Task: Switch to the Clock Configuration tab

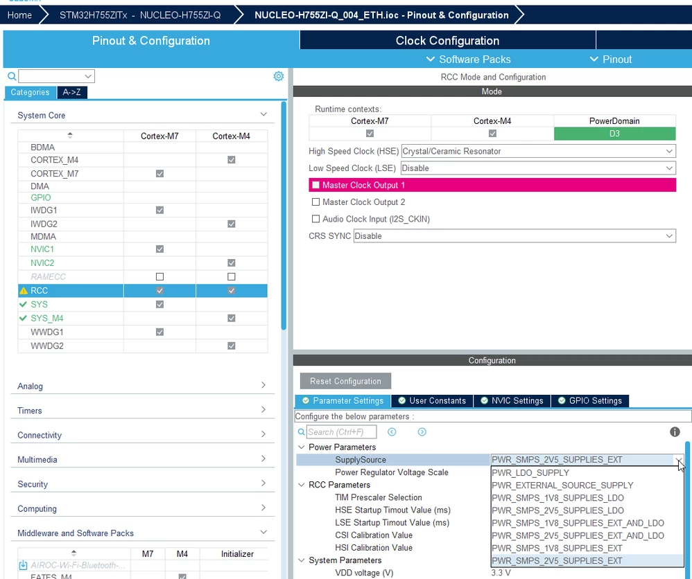Action: click(x=447, y=41)
